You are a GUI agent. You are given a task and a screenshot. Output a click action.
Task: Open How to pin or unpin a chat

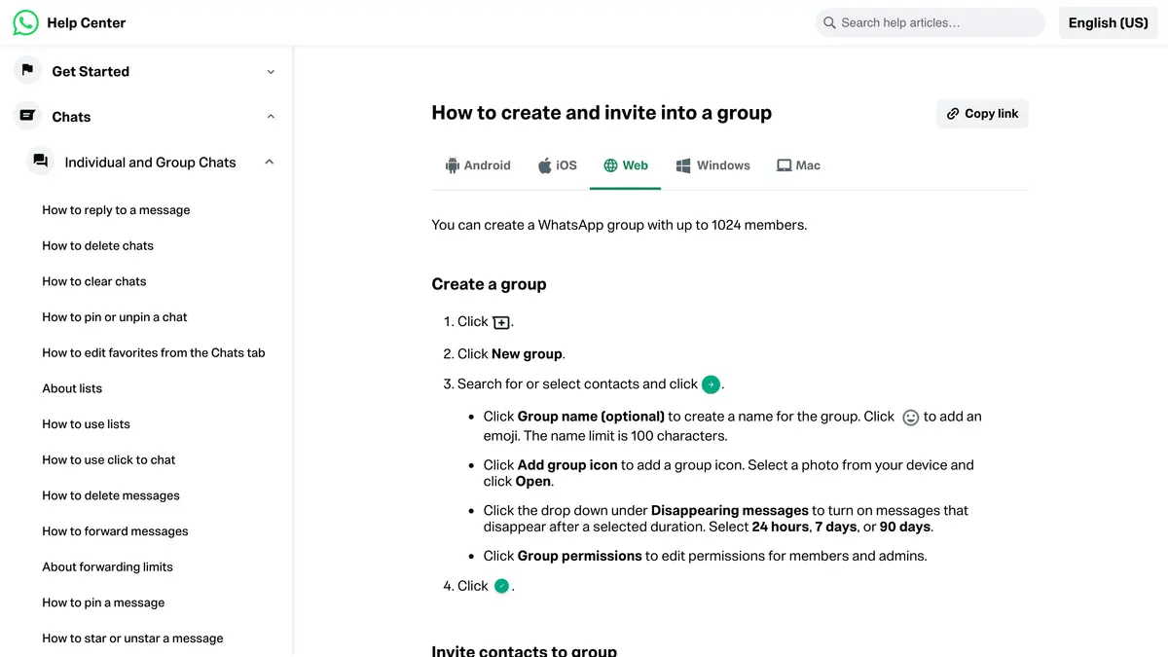(x=114, y=317)
